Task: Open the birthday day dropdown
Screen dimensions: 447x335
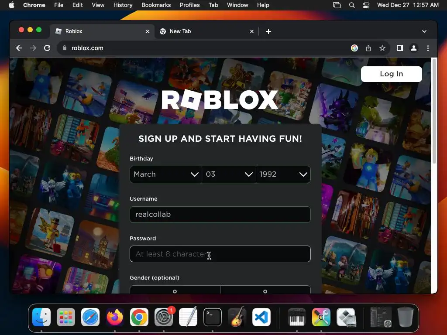Action: point(229,174)
